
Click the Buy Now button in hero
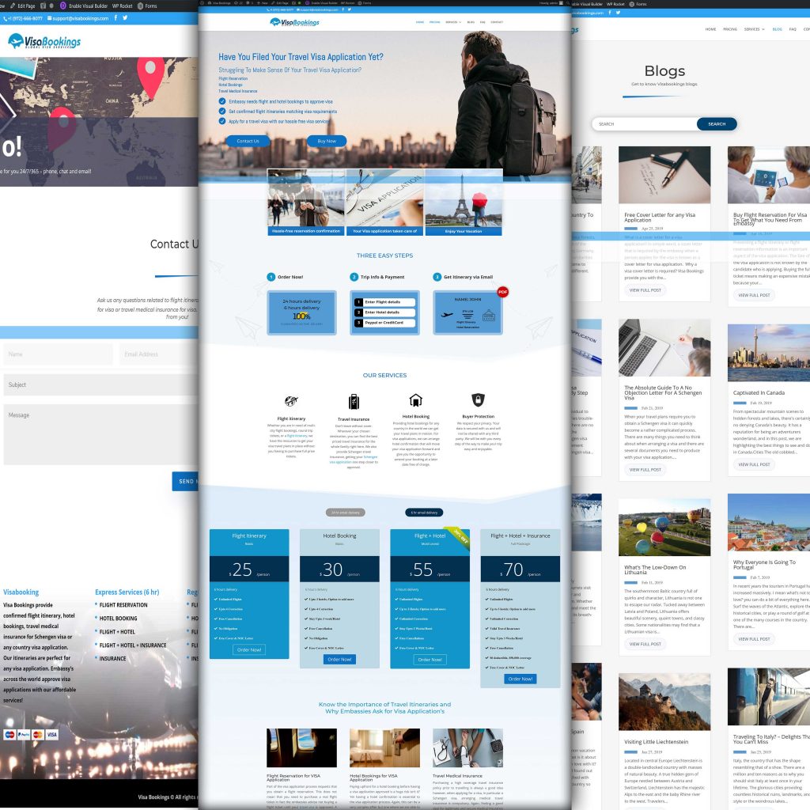(x=327, y=141)
